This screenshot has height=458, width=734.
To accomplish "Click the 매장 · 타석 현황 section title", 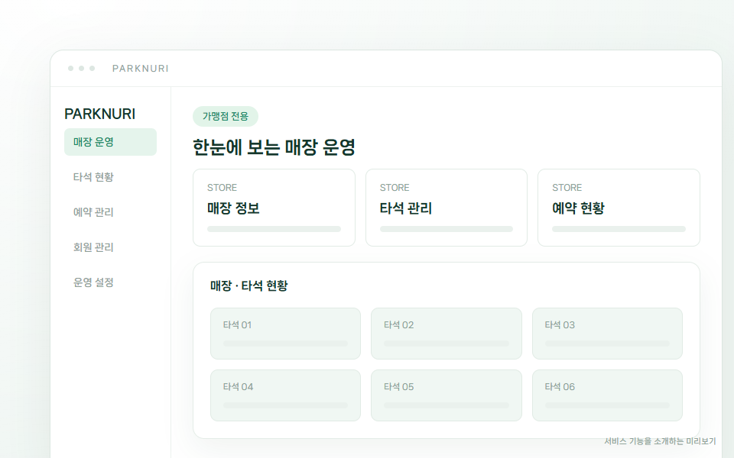I will tap(249, 285).
